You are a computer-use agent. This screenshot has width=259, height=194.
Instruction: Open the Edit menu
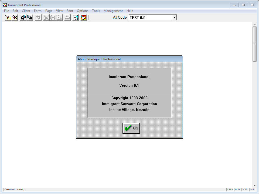(15, 11)
